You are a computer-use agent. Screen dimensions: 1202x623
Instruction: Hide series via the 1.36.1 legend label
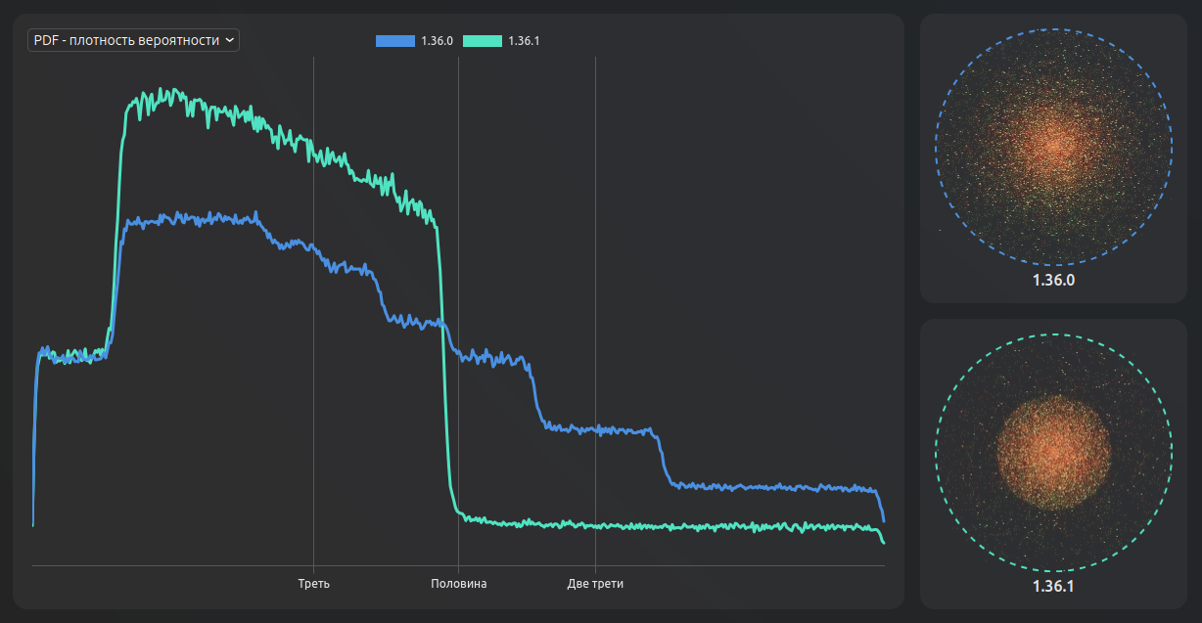525,41
